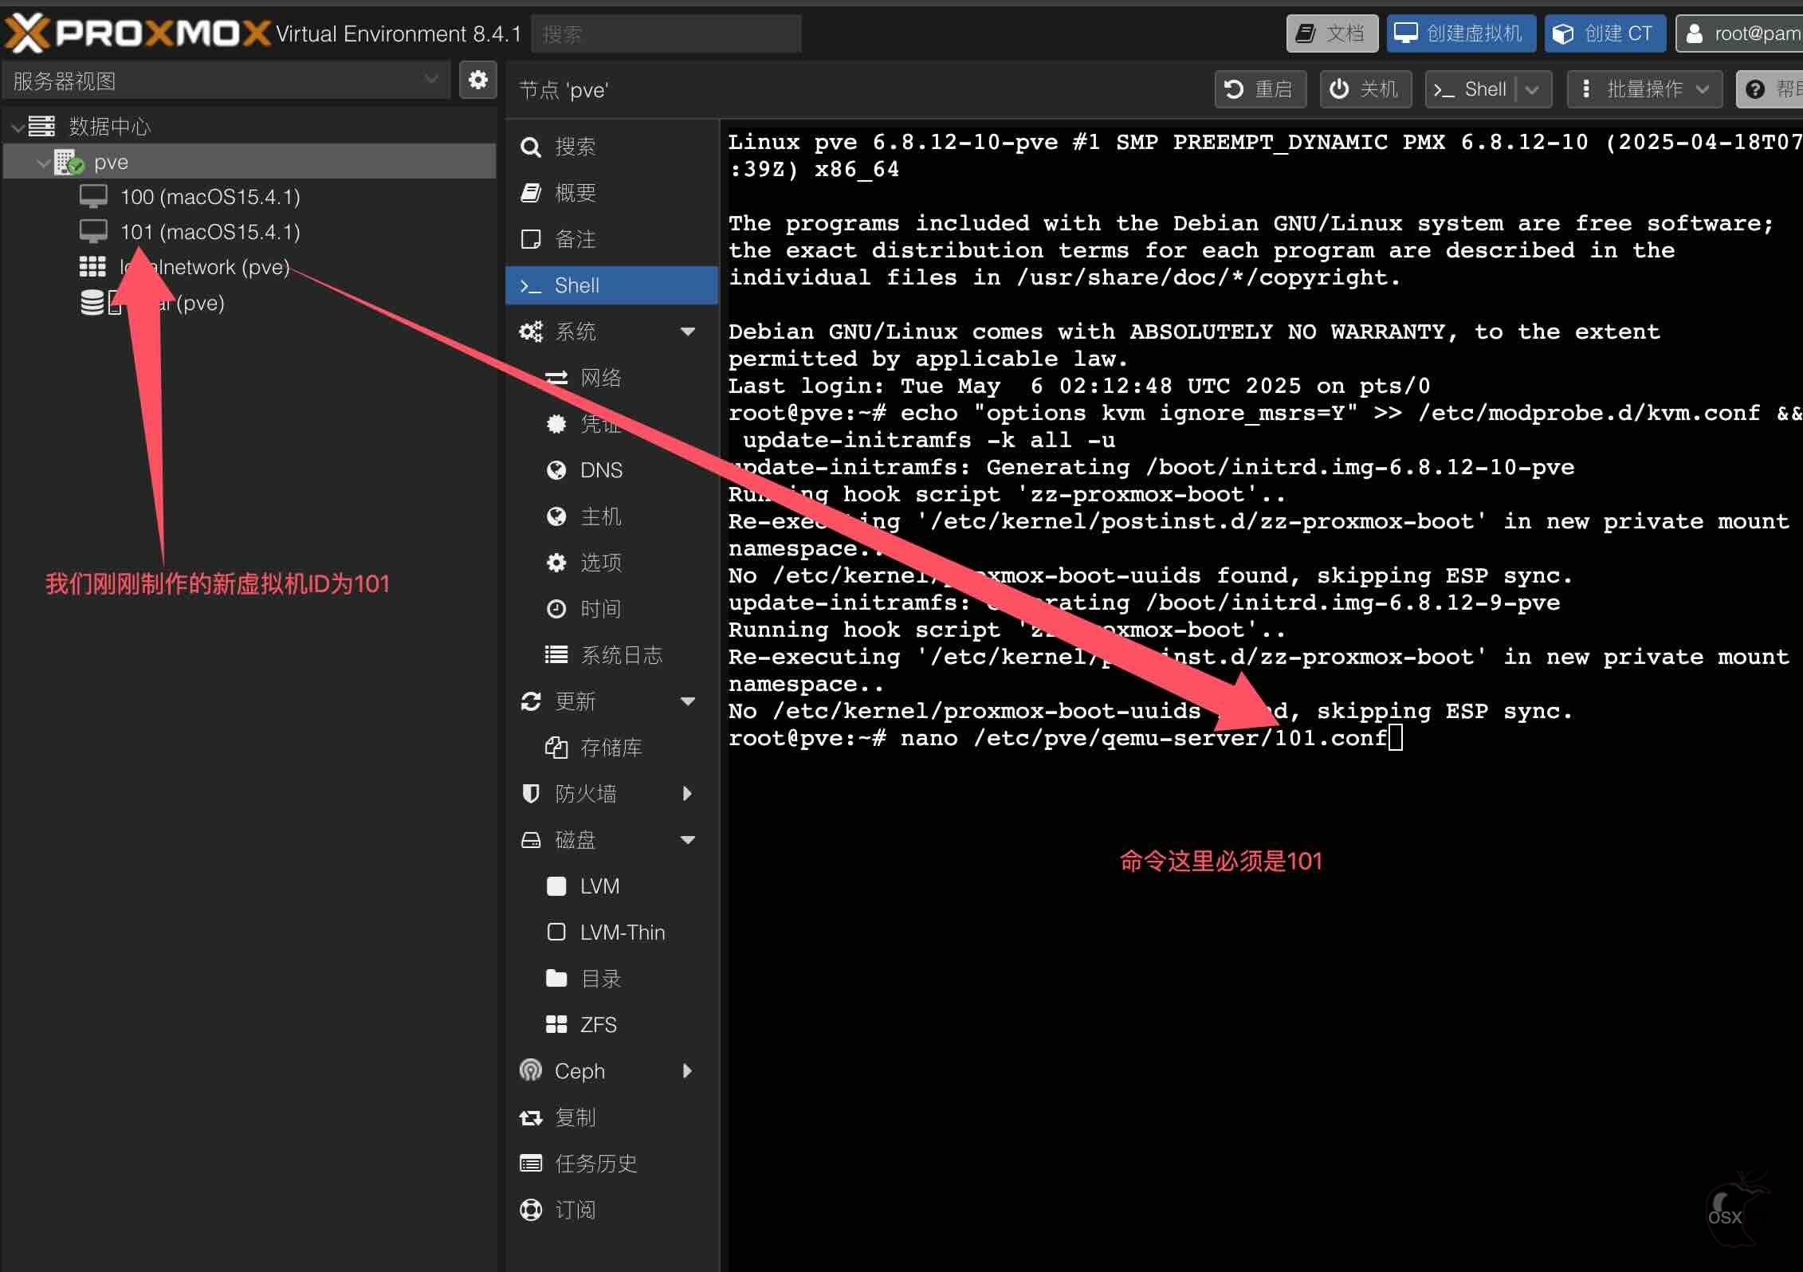This screenshot has width=1803, height=1272.
Task: Open the 概要 summary menu item
Action: [x=611, y=193]
